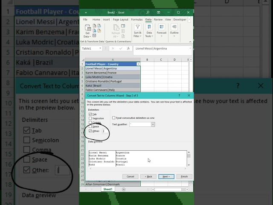
Task: Click the Outline icon
Action: (174, 27)
